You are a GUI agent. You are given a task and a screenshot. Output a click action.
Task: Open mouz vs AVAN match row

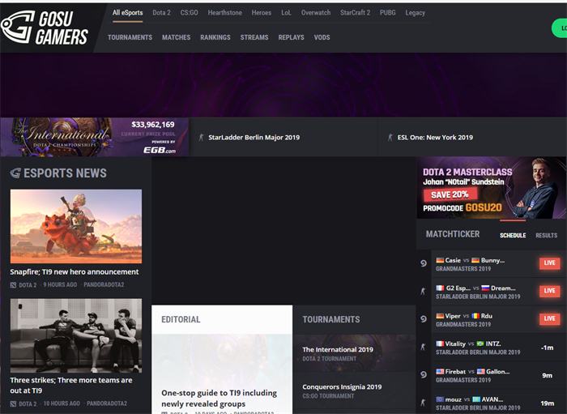pos(492,402)
